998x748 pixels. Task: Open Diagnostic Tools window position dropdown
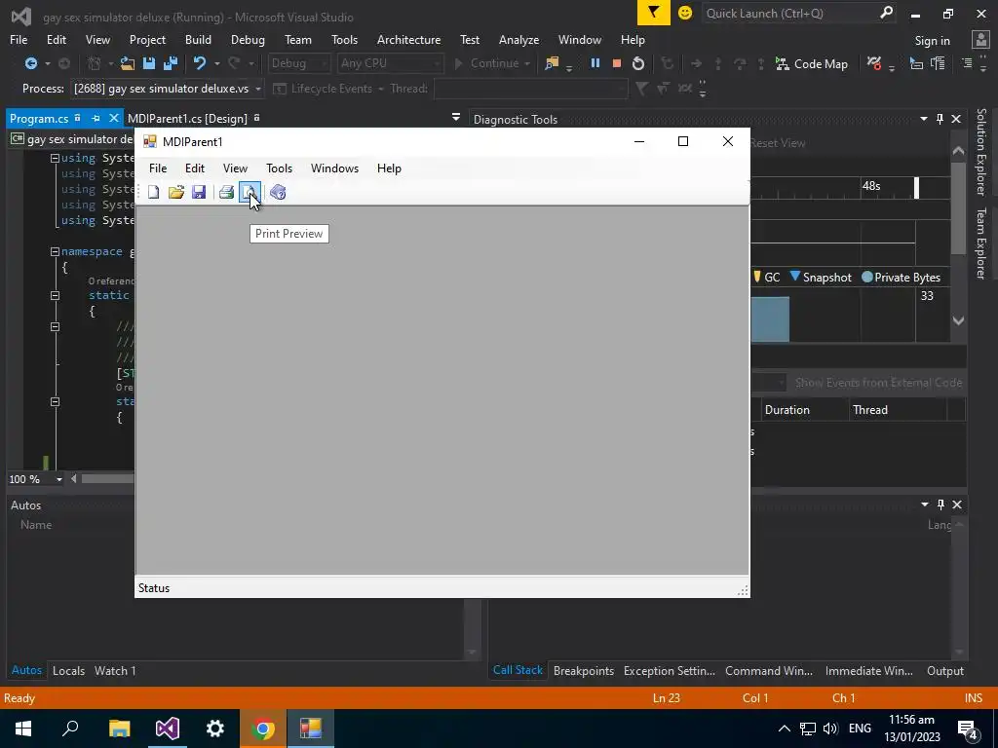click(x=924, y=119)
